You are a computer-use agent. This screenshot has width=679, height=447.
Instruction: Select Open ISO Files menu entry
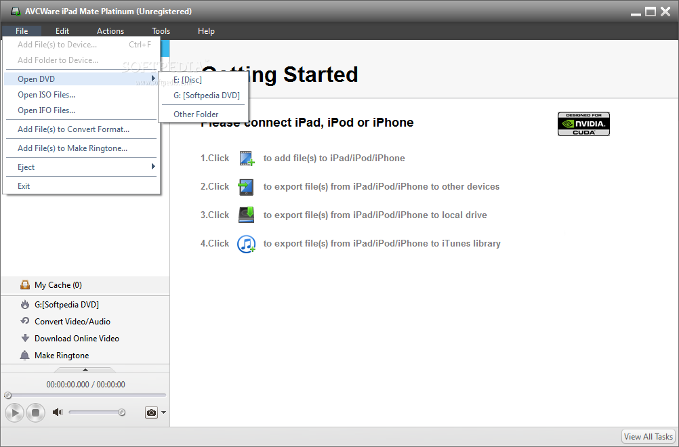point(46,95)
